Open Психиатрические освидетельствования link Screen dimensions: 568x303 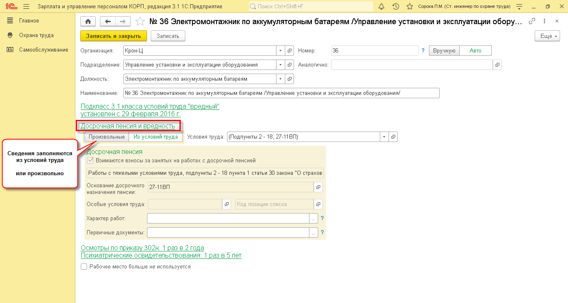[x=161, y=255]
